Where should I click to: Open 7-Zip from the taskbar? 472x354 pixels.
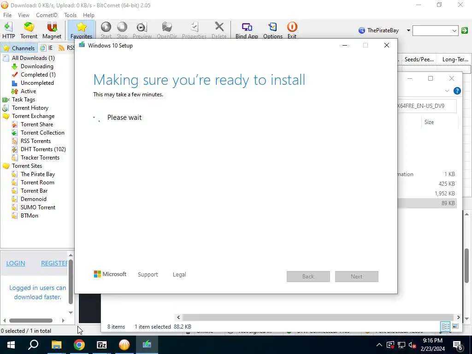[102, 345]
